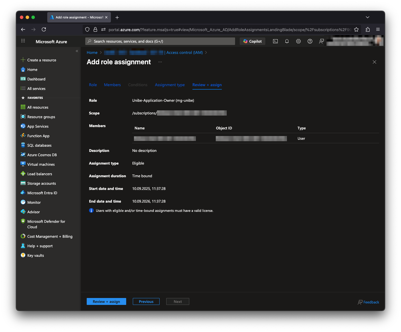The image size is (401, 332).
Task: Click the blue Review + assign button
Action: coord(106,301)
